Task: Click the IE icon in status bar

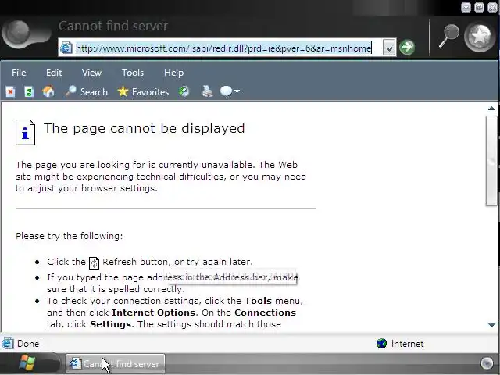Action: [x=8, y=343]
